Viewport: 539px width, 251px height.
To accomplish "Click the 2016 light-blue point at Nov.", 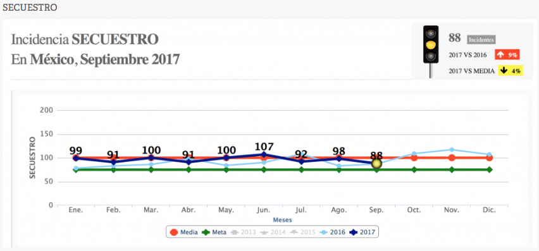I will point(452,150).
